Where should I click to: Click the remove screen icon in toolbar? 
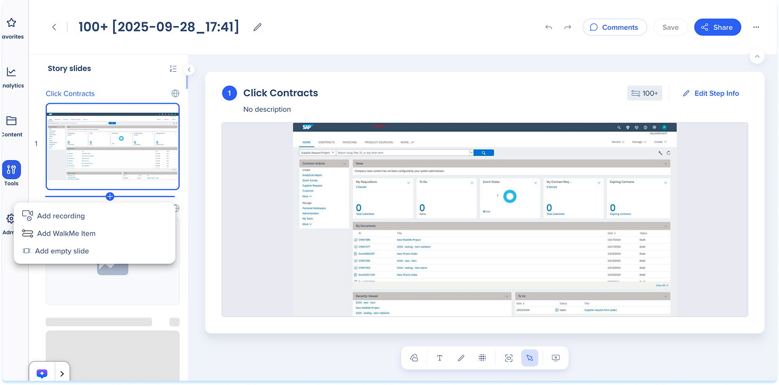click(x=555, y=358)
